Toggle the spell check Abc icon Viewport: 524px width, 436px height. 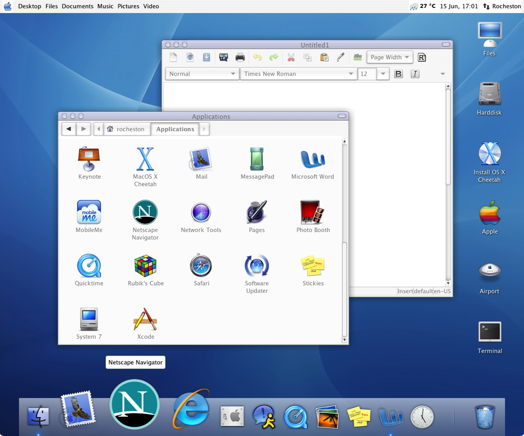(x=358, y=57)
